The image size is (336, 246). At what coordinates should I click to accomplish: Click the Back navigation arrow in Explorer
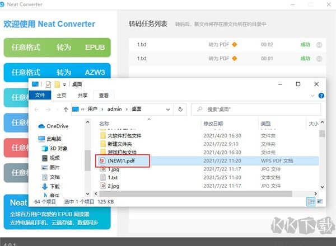click(36, 110)
